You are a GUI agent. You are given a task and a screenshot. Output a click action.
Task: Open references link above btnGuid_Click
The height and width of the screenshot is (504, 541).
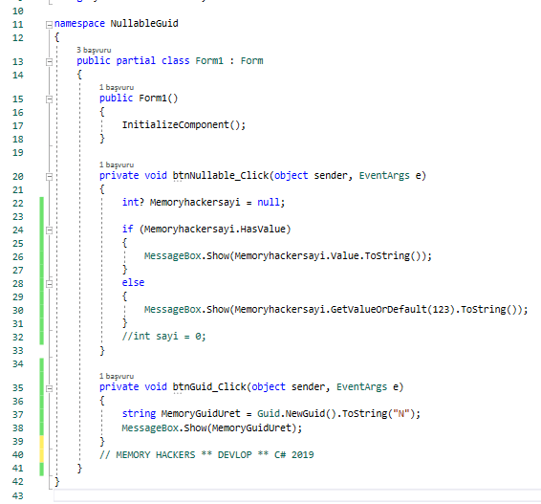[x=117, y=376]
